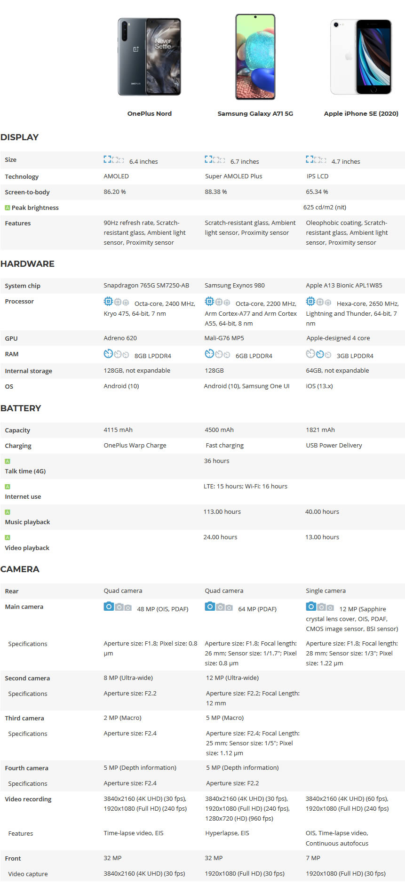Click the Galaxy A71 5G screen size icon
The image size is (405, 894).
coord(215,160)
